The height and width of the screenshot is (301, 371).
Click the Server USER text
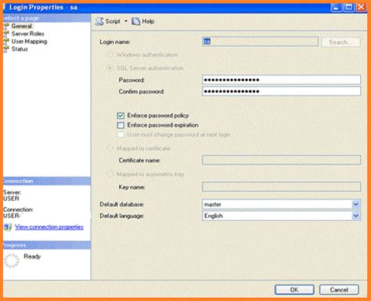(x=11, y=199)
